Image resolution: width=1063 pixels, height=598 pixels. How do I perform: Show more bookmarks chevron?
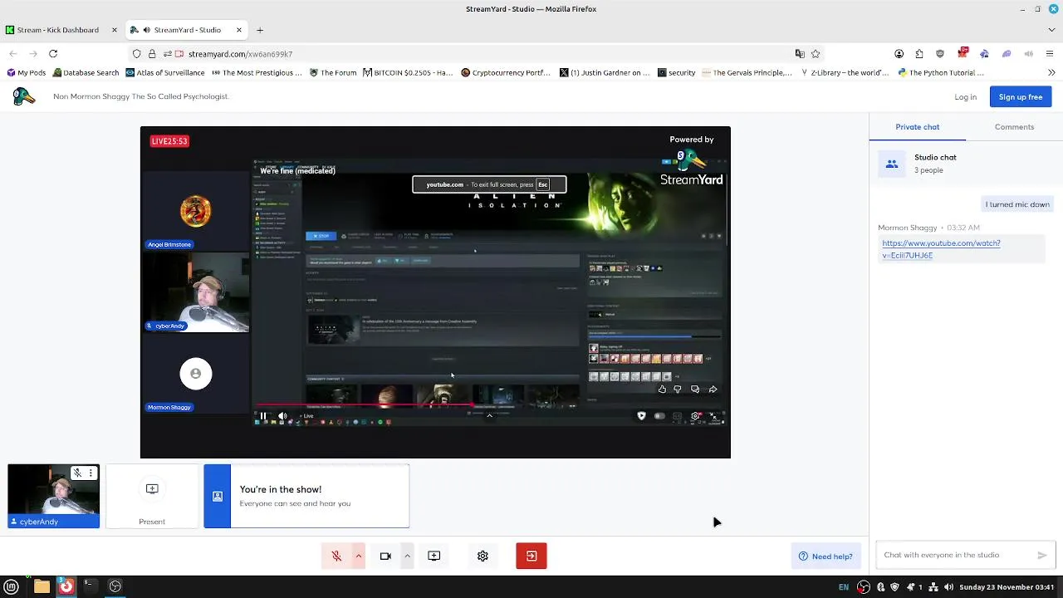pyautogui.click(x=1052, y=73)
